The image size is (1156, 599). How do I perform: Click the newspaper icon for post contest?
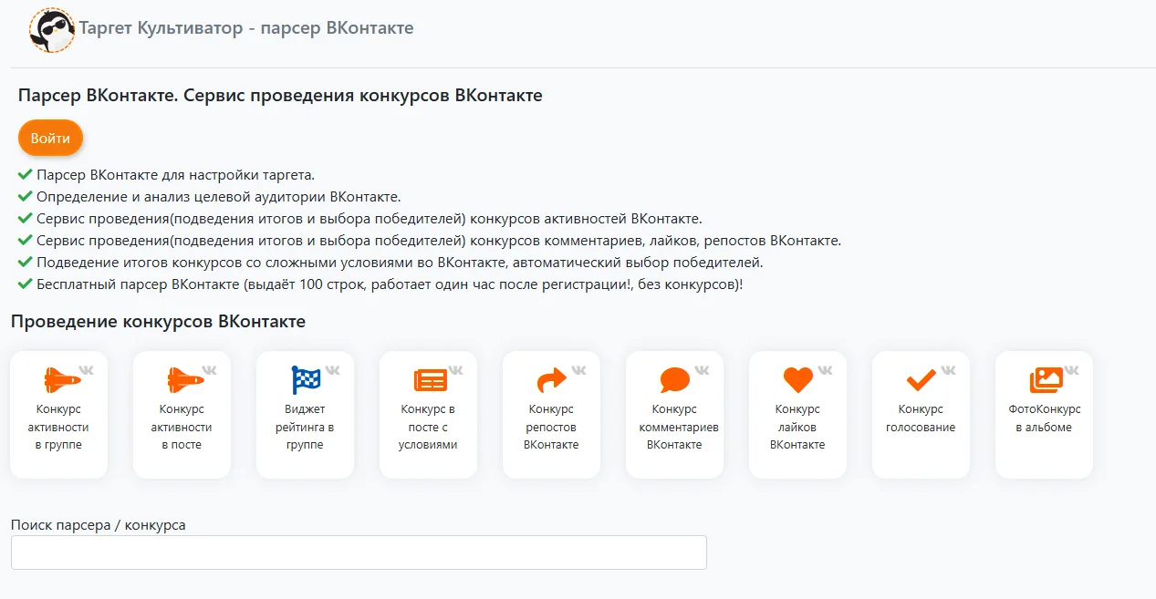430,379
